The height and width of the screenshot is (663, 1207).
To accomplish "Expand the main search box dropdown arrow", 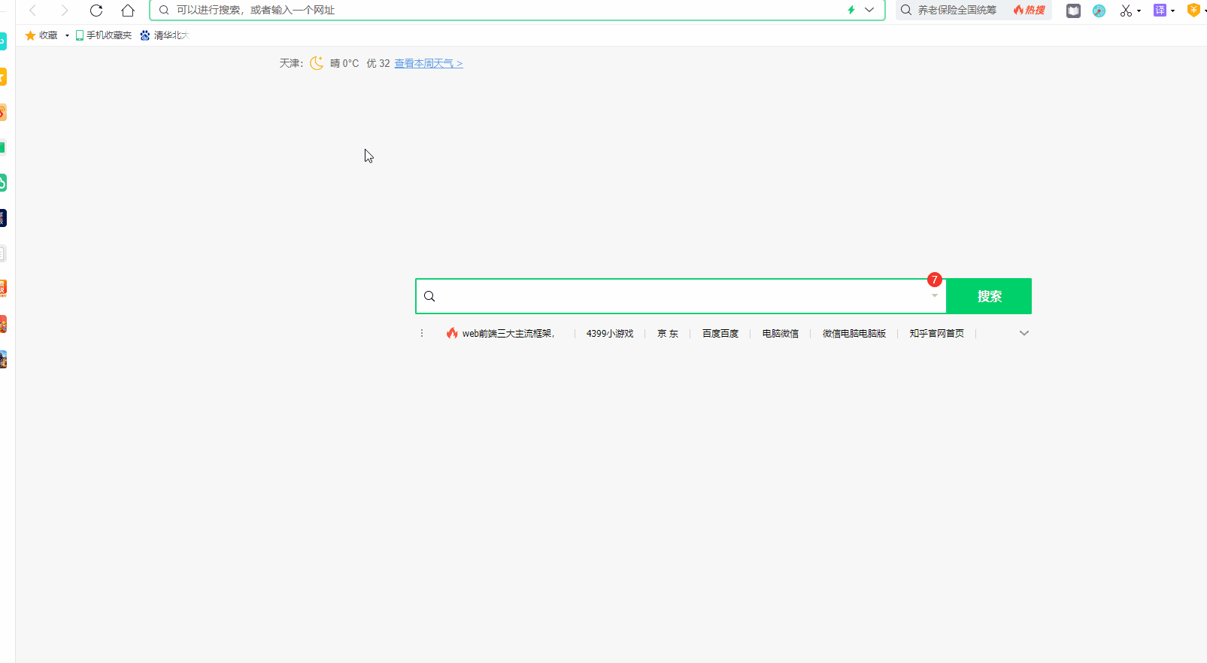I will (x=935, y=296).
